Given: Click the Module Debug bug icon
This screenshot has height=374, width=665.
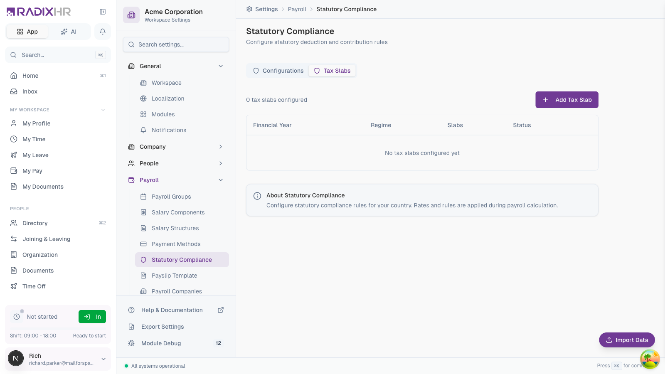Looking at the screenshot, I should (x=131, y=343).
